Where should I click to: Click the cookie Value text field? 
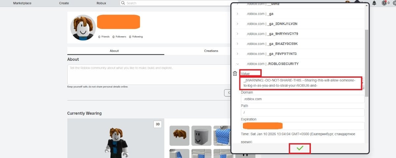pyautogui.click(x=302, y=83)
